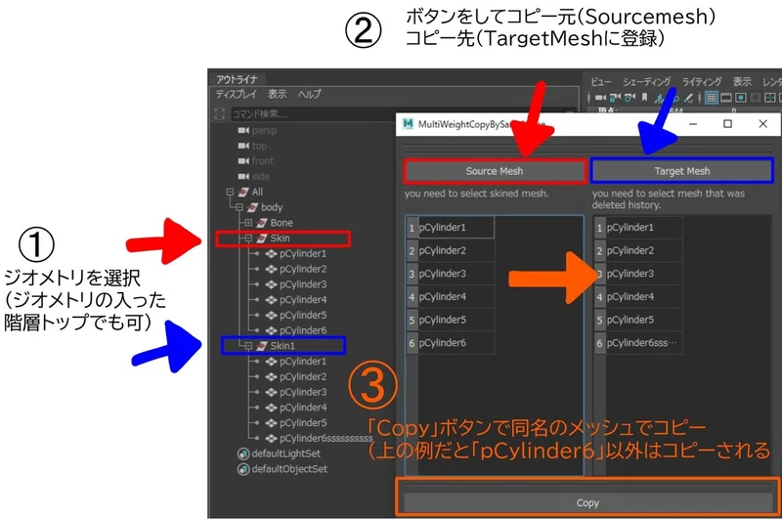Select the grease pencil tool icon
The height and width of the screenshot is (519, 782).
[x=689, y=98]
